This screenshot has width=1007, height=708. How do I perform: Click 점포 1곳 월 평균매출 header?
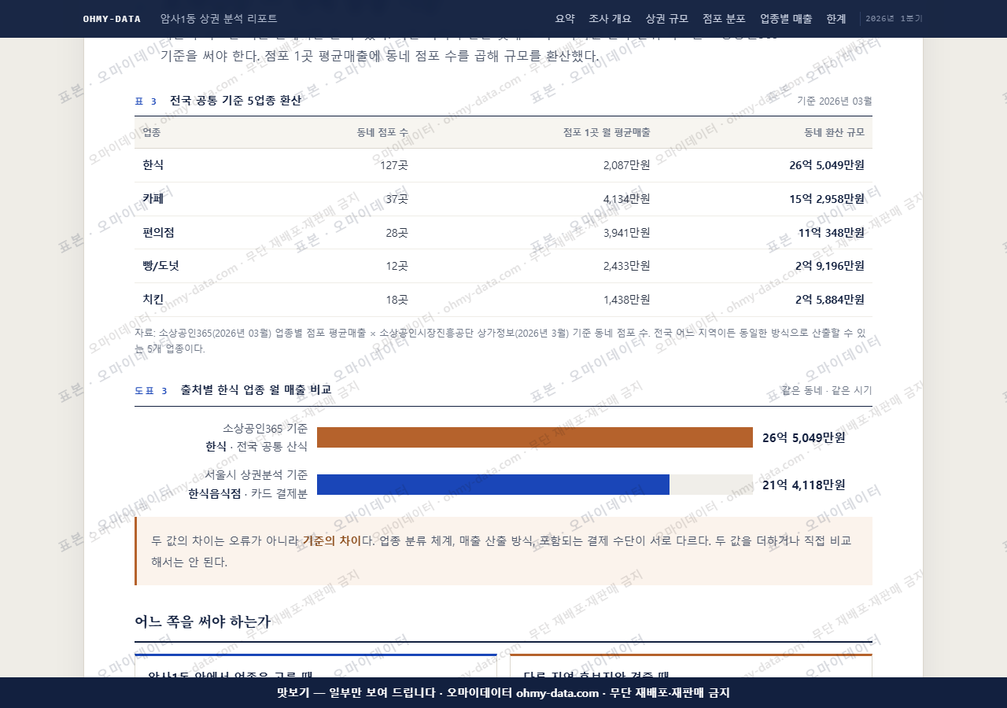click(x=607, y=132)
